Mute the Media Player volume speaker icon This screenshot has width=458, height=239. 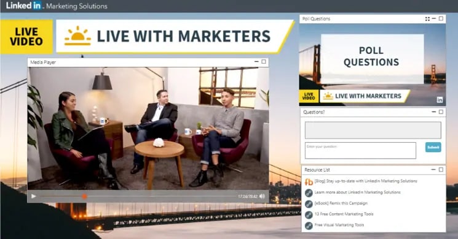[x=263, y=196]
